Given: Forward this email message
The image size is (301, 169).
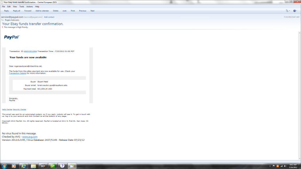Looking at the screenshot, I should (28, 11).
